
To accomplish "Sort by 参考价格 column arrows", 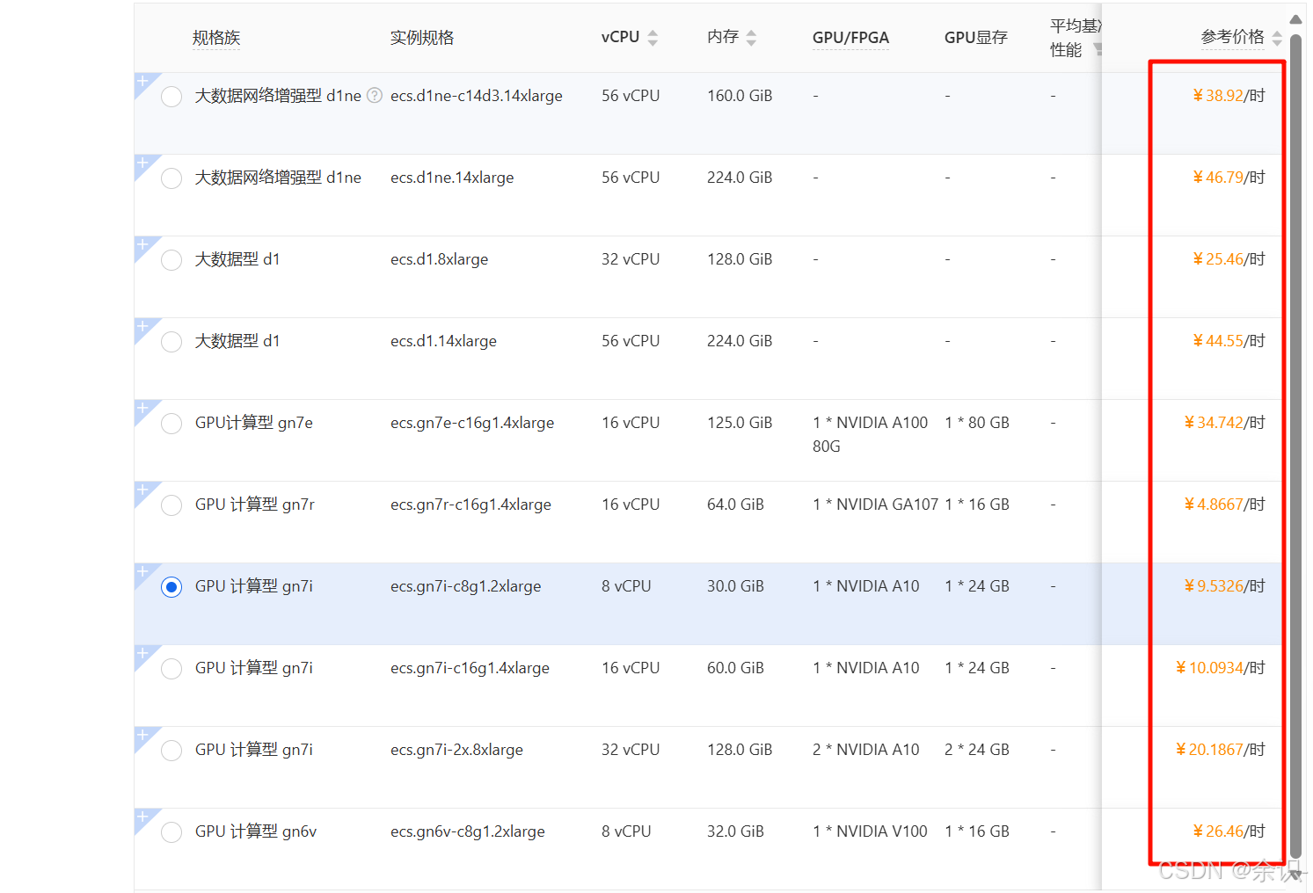I will click(x=1277, y=38).
